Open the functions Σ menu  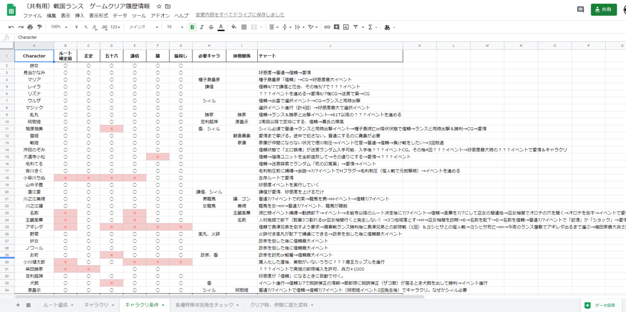[x=369, y=27]
